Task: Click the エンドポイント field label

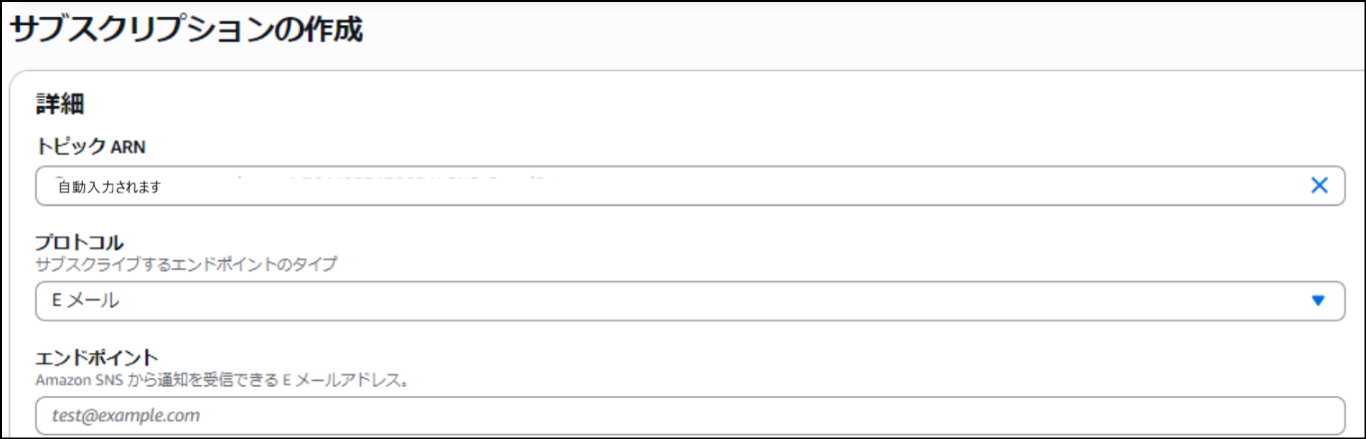Action: [98, 357]
